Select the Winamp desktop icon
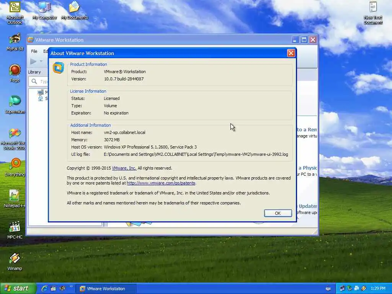 [15, 261]
